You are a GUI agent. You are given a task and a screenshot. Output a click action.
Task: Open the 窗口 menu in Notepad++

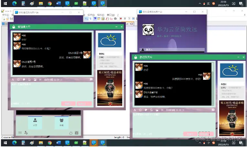(111, 15)
